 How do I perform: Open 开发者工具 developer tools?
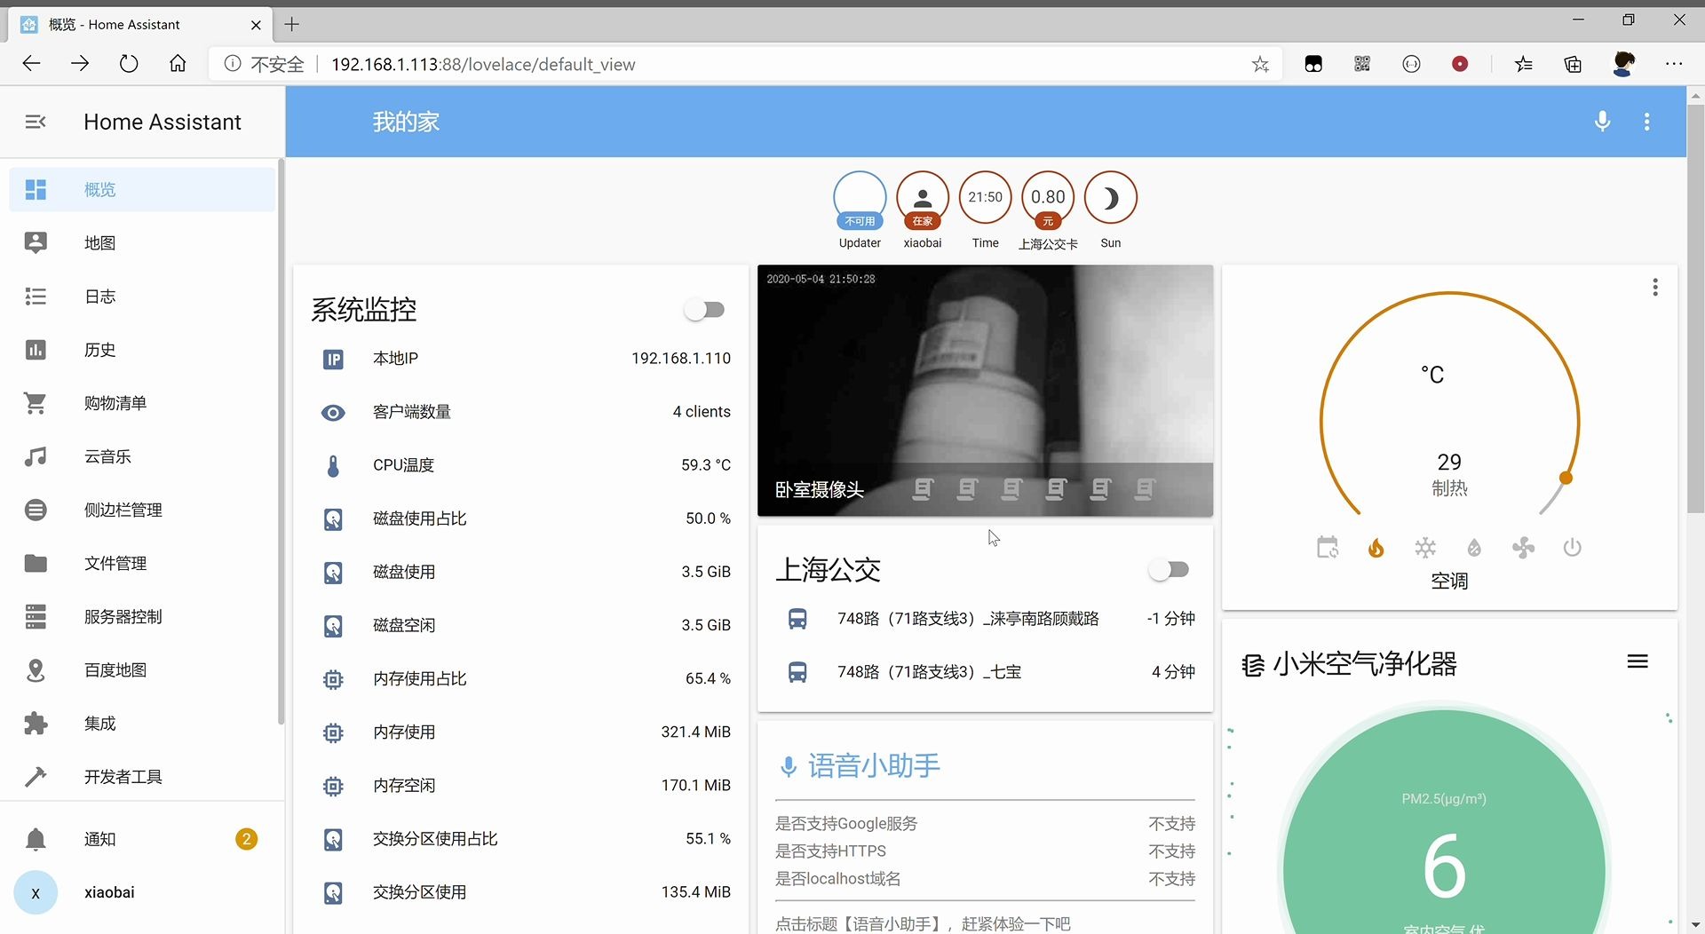pos(142,776)
